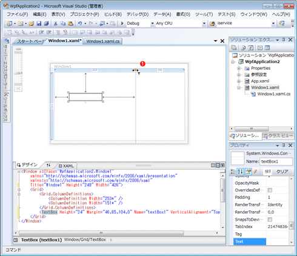
Task: Click the View Code icon in Solution Explorer
Action: (260, 48)
